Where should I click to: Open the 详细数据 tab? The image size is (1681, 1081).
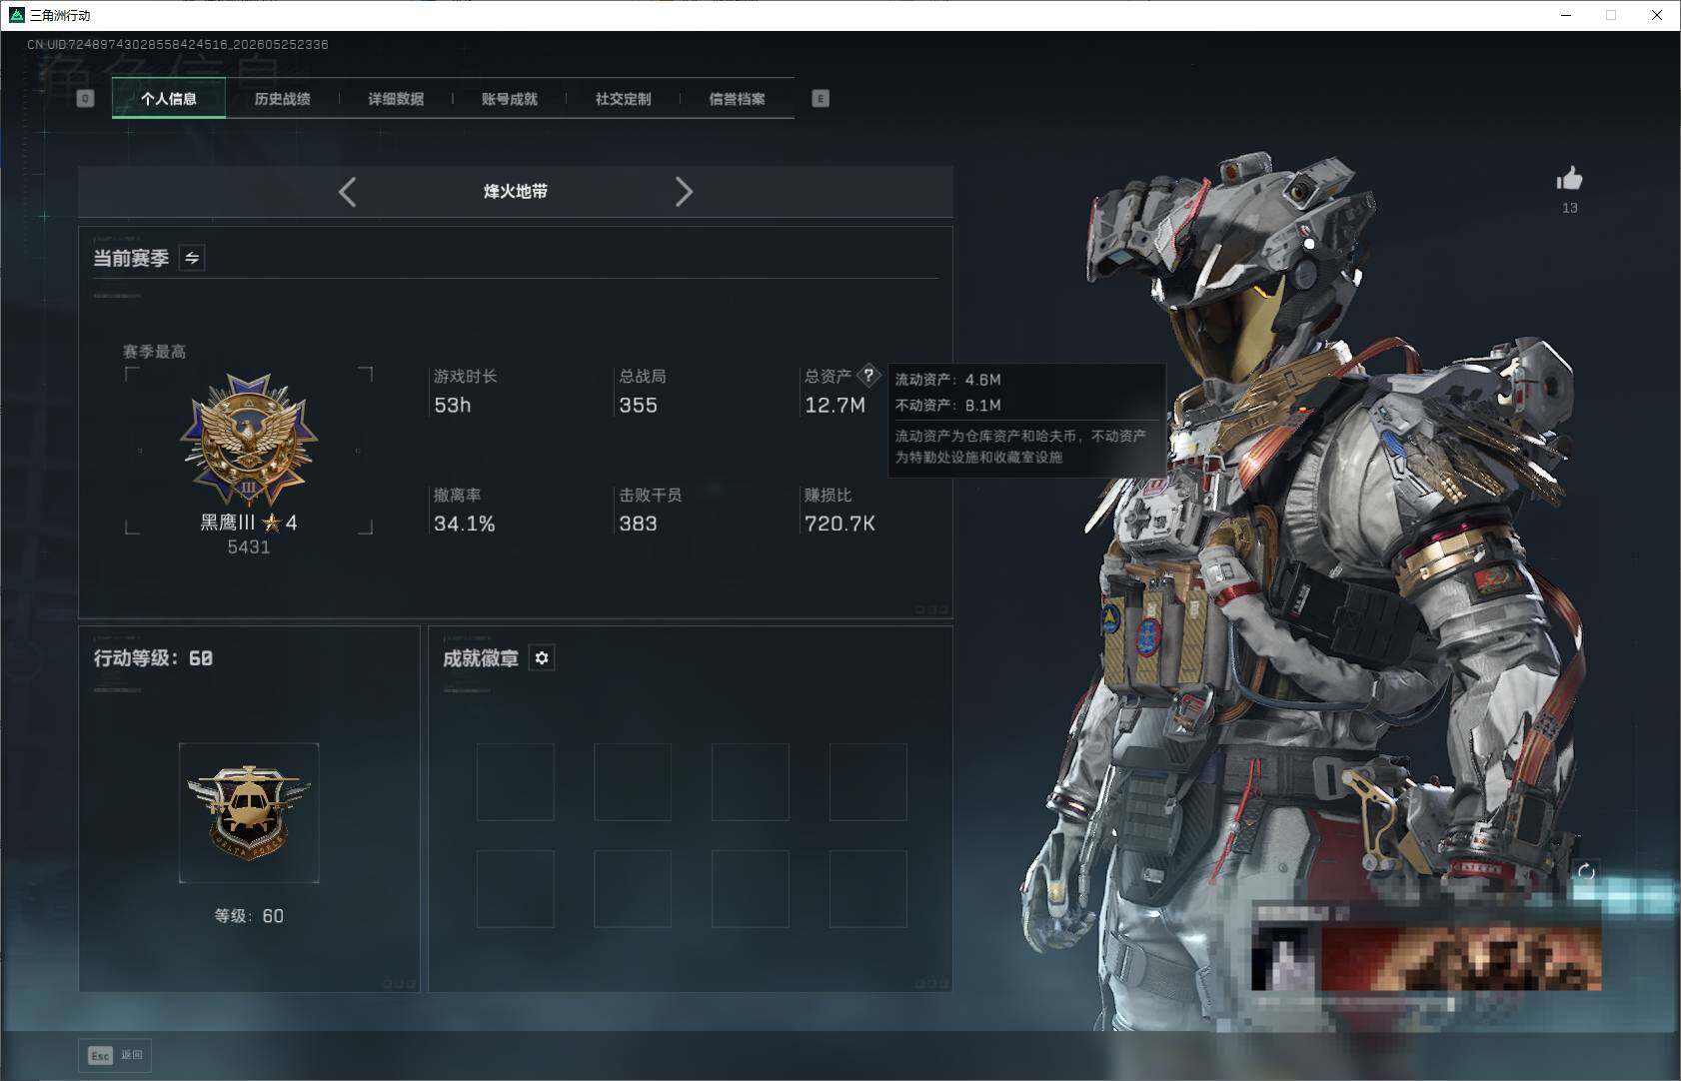click(396, 98)
